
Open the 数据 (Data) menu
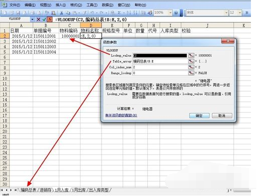click(108, 5)
